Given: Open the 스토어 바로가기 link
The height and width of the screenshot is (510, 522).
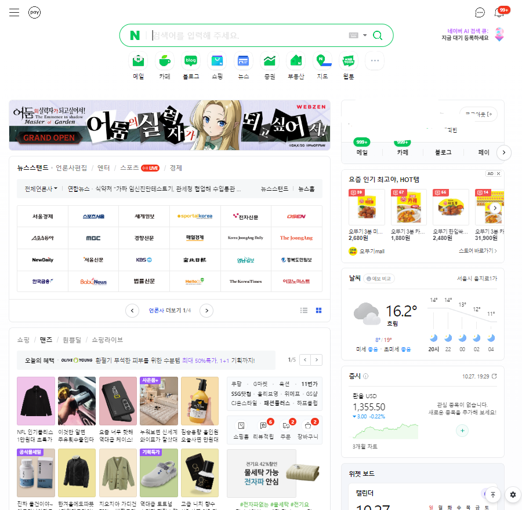Looking at the screenshot, I should pos(478,251).
